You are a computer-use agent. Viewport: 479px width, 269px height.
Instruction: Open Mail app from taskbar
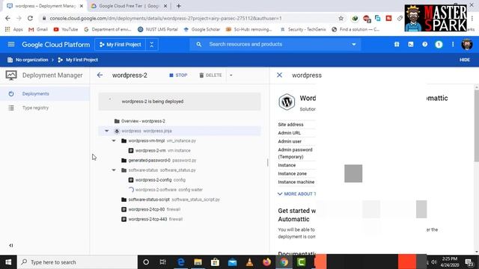[233, 262]
